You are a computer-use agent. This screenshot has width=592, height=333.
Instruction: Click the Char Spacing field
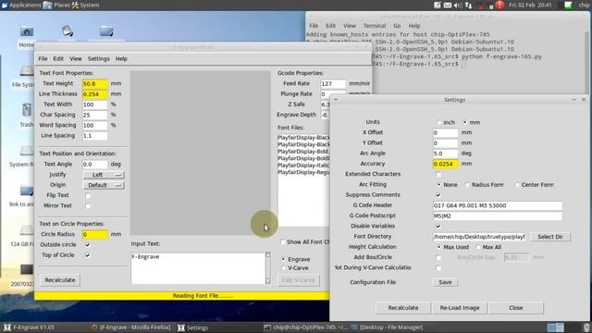[x=94, y=115]
